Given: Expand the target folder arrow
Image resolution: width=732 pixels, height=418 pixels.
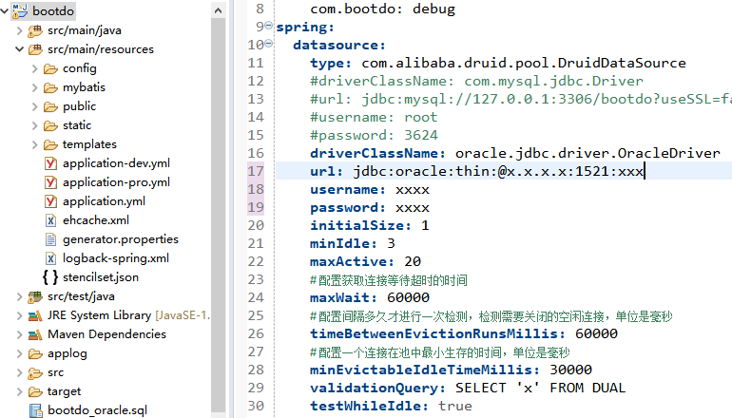Looking at the screenshot, I should click(19, 391).
